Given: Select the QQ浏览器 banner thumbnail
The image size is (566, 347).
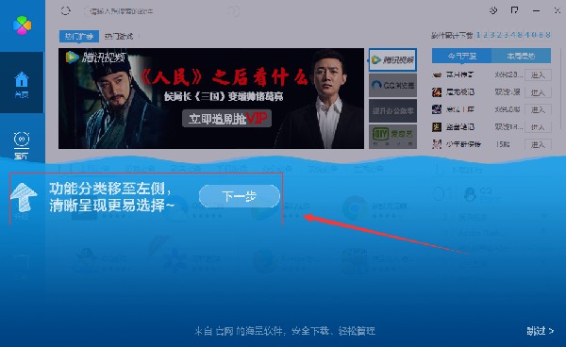Looking at the screenshot, I should (392, 85).
